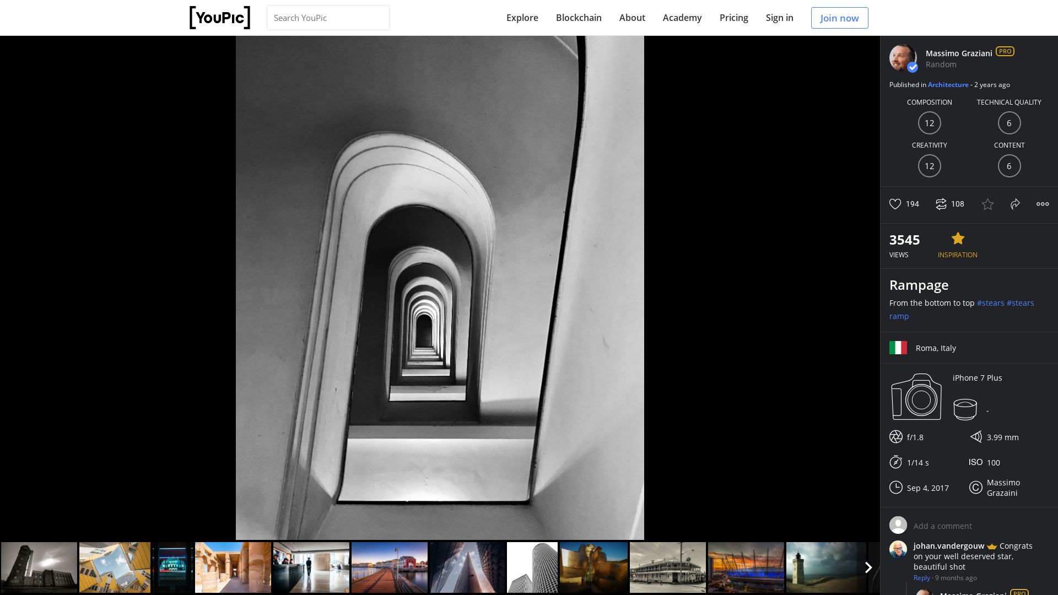Open the Academy menu item
Viewport: 1058px width, 595px height.
pyautogui.click(x=682, y=18)
